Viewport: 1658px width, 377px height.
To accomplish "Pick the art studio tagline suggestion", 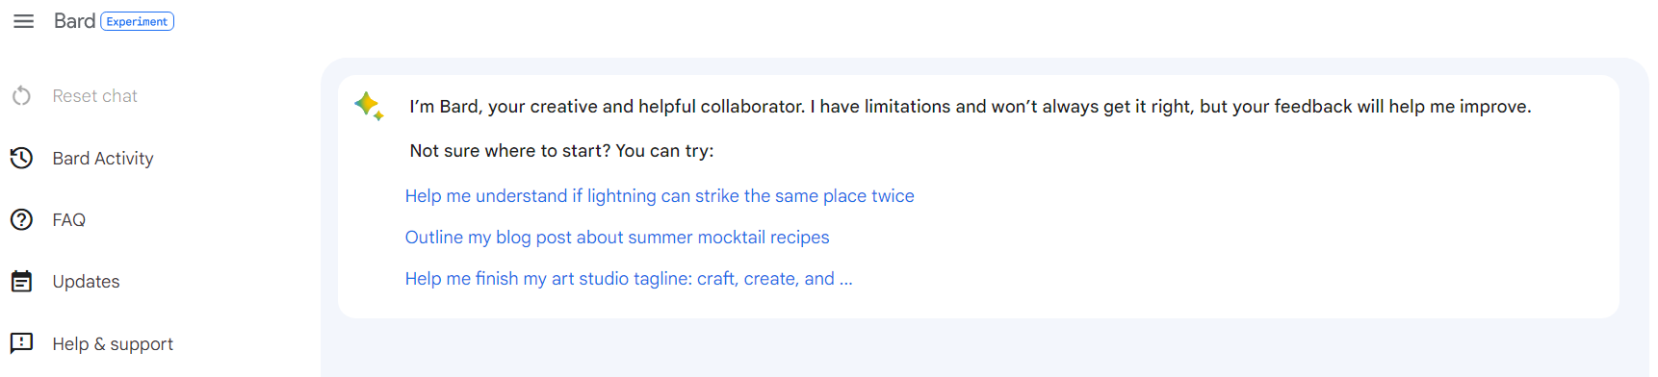I will point(629,279).
